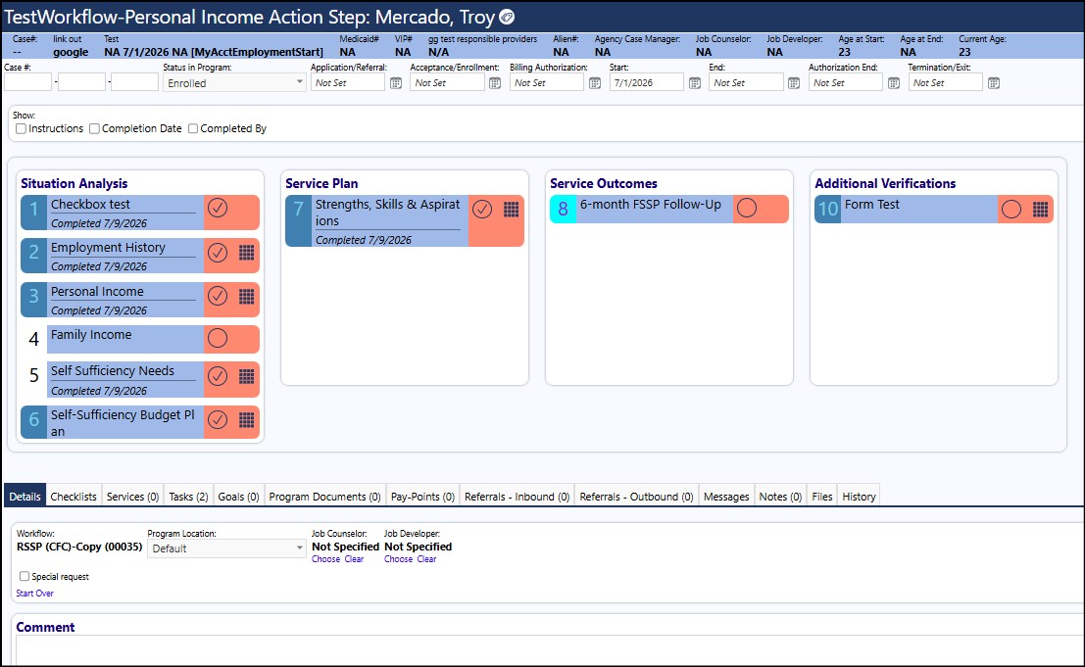
Task: Toggle completion circle for Self-Sufficiency Budget Plan
Action: point(218,419)
